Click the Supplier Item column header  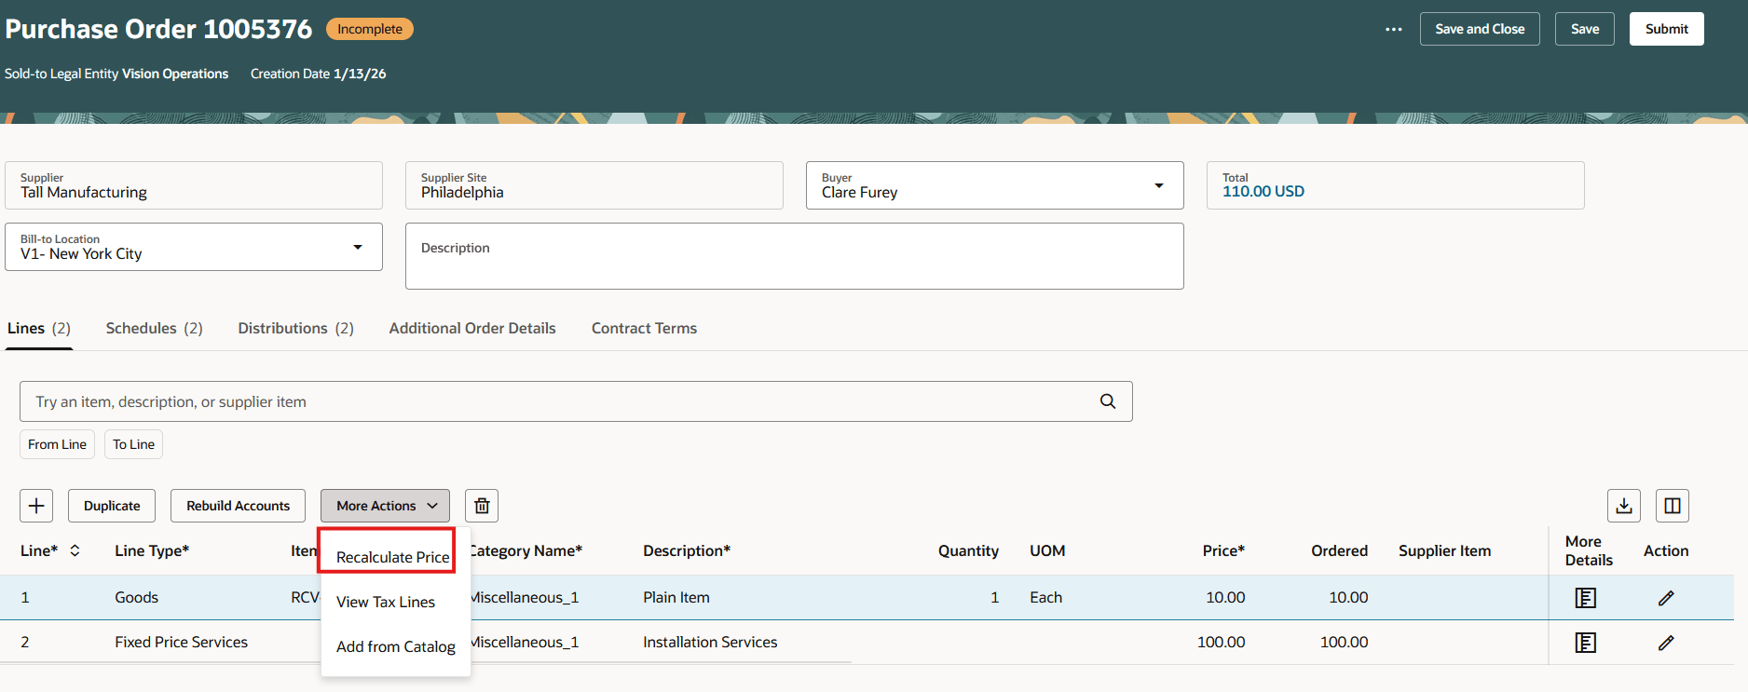1444,550
